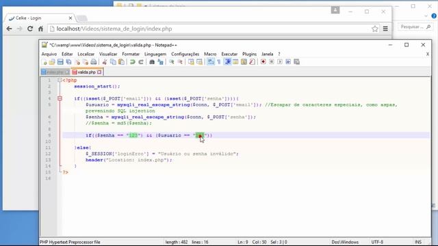Open the Linguagem menu
The image size is (438, 246).
coord(155,54)
